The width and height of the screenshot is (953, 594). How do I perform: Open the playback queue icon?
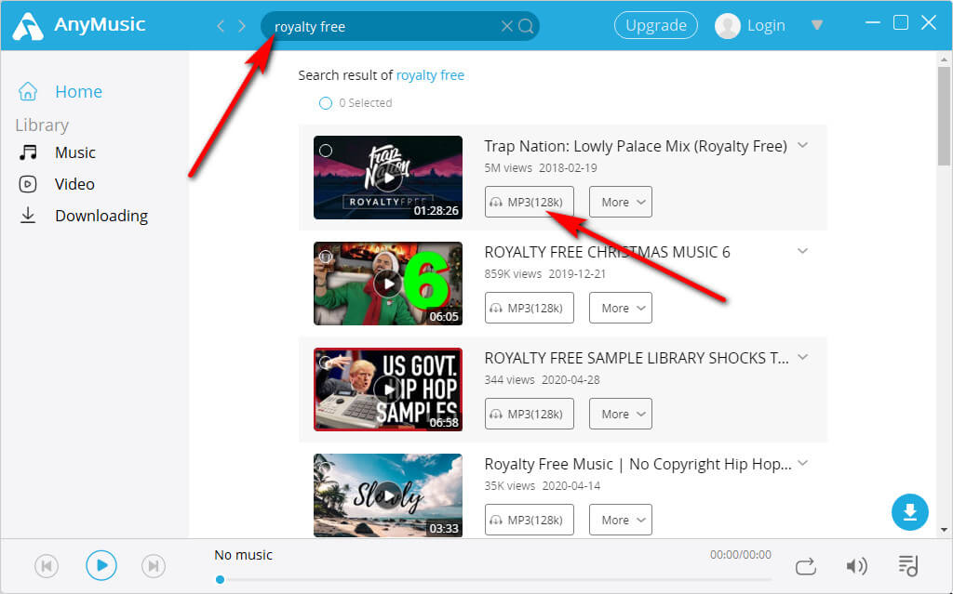point(909,565)
